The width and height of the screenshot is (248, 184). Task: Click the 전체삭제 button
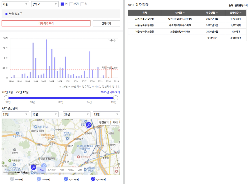[x=106, y=23]
